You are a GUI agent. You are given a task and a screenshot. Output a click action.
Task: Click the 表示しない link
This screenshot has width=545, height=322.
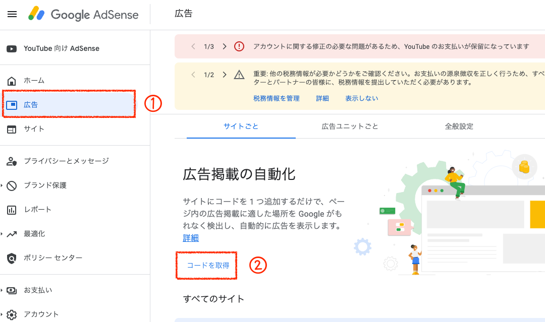point(361,99)
